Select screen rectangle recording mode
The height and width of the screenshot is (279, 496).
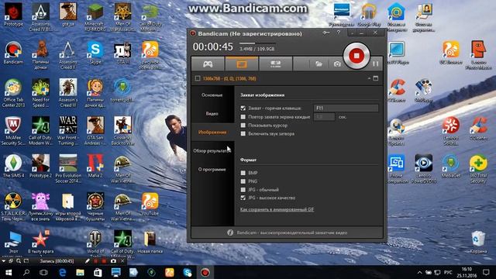[x=242, y=64]
